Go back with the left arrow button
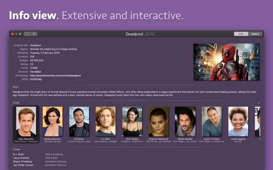This screenshot has width=273, height=170. click(x=27, y=34)
